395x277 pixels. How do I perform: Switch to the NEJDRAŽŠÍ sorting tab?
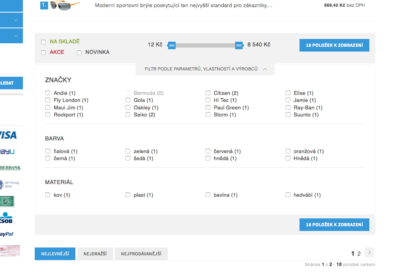[x=95, y=254]
